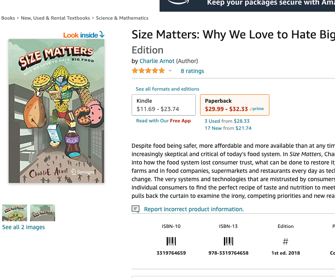Open Charlie Arnot author page

click(x=157, y=61)
